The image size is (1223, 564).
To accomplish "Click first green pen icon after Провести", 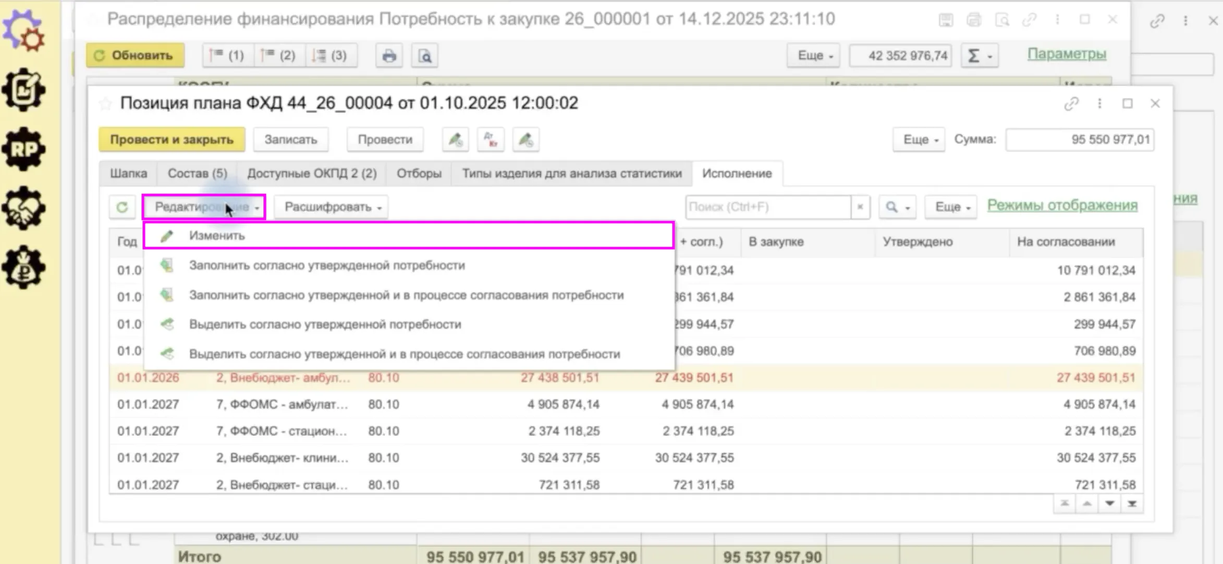I will point(455,140).
